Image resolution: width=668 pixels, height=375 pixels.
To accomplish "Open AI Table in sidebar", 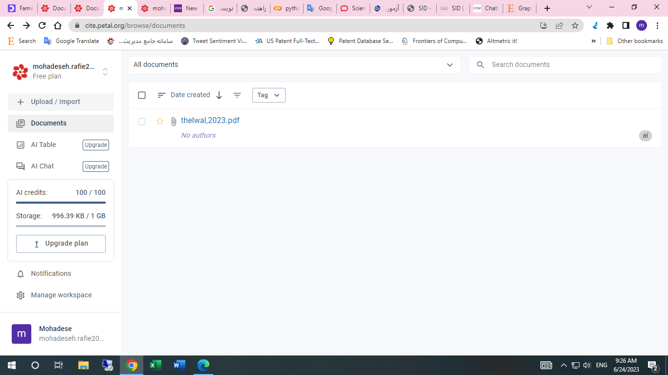I will click(44, 145).
